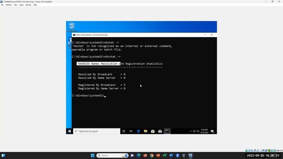Launch Firefox from host taskbar
This screenshot has height=159, width=283.
pyautogui.click(x=145, y=155)
